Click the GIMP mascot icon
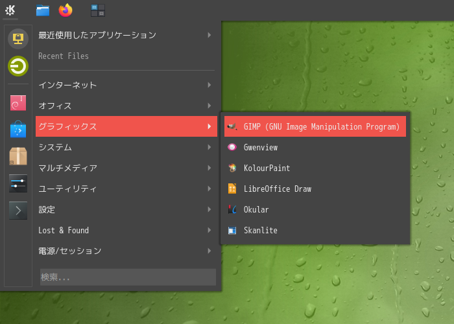Screen dimensions: 454x324 (232, 126)
